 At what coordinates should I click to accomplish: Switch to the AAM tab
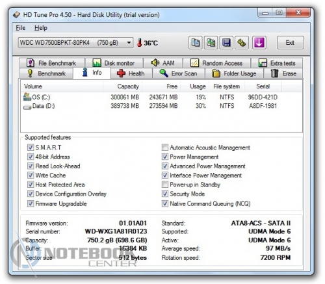tap(163, 63)
